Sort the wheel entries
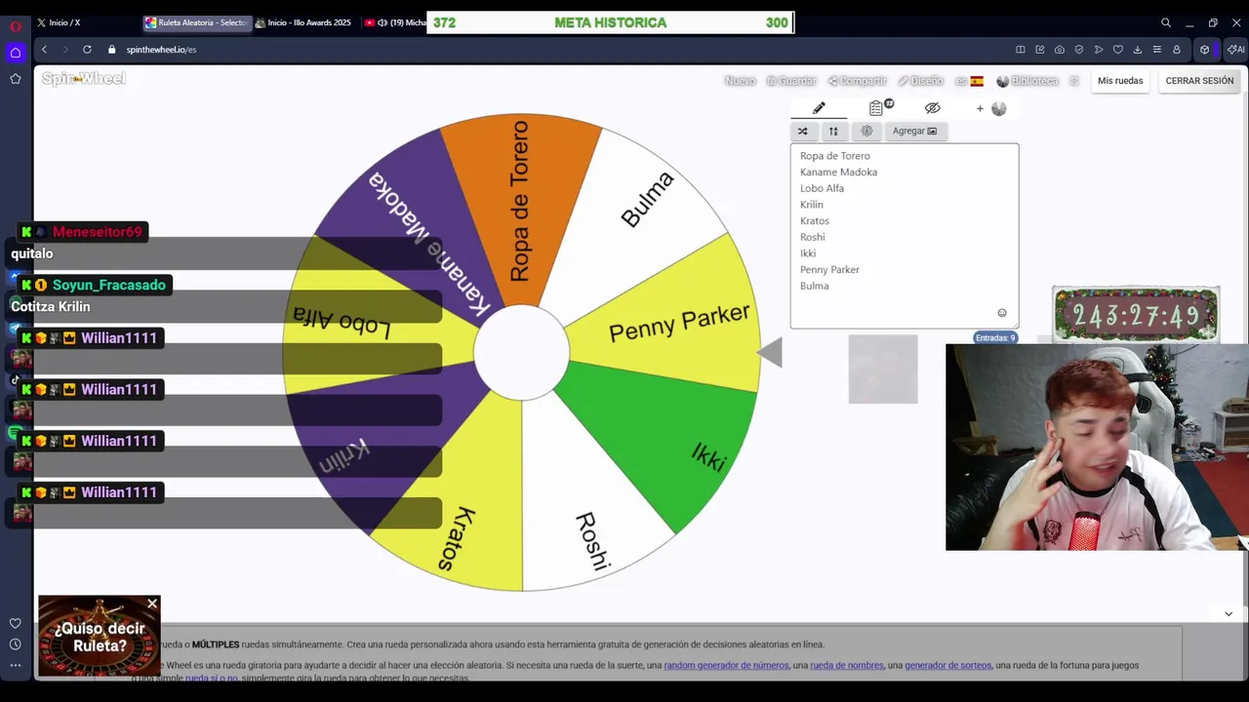 (833, 131)
